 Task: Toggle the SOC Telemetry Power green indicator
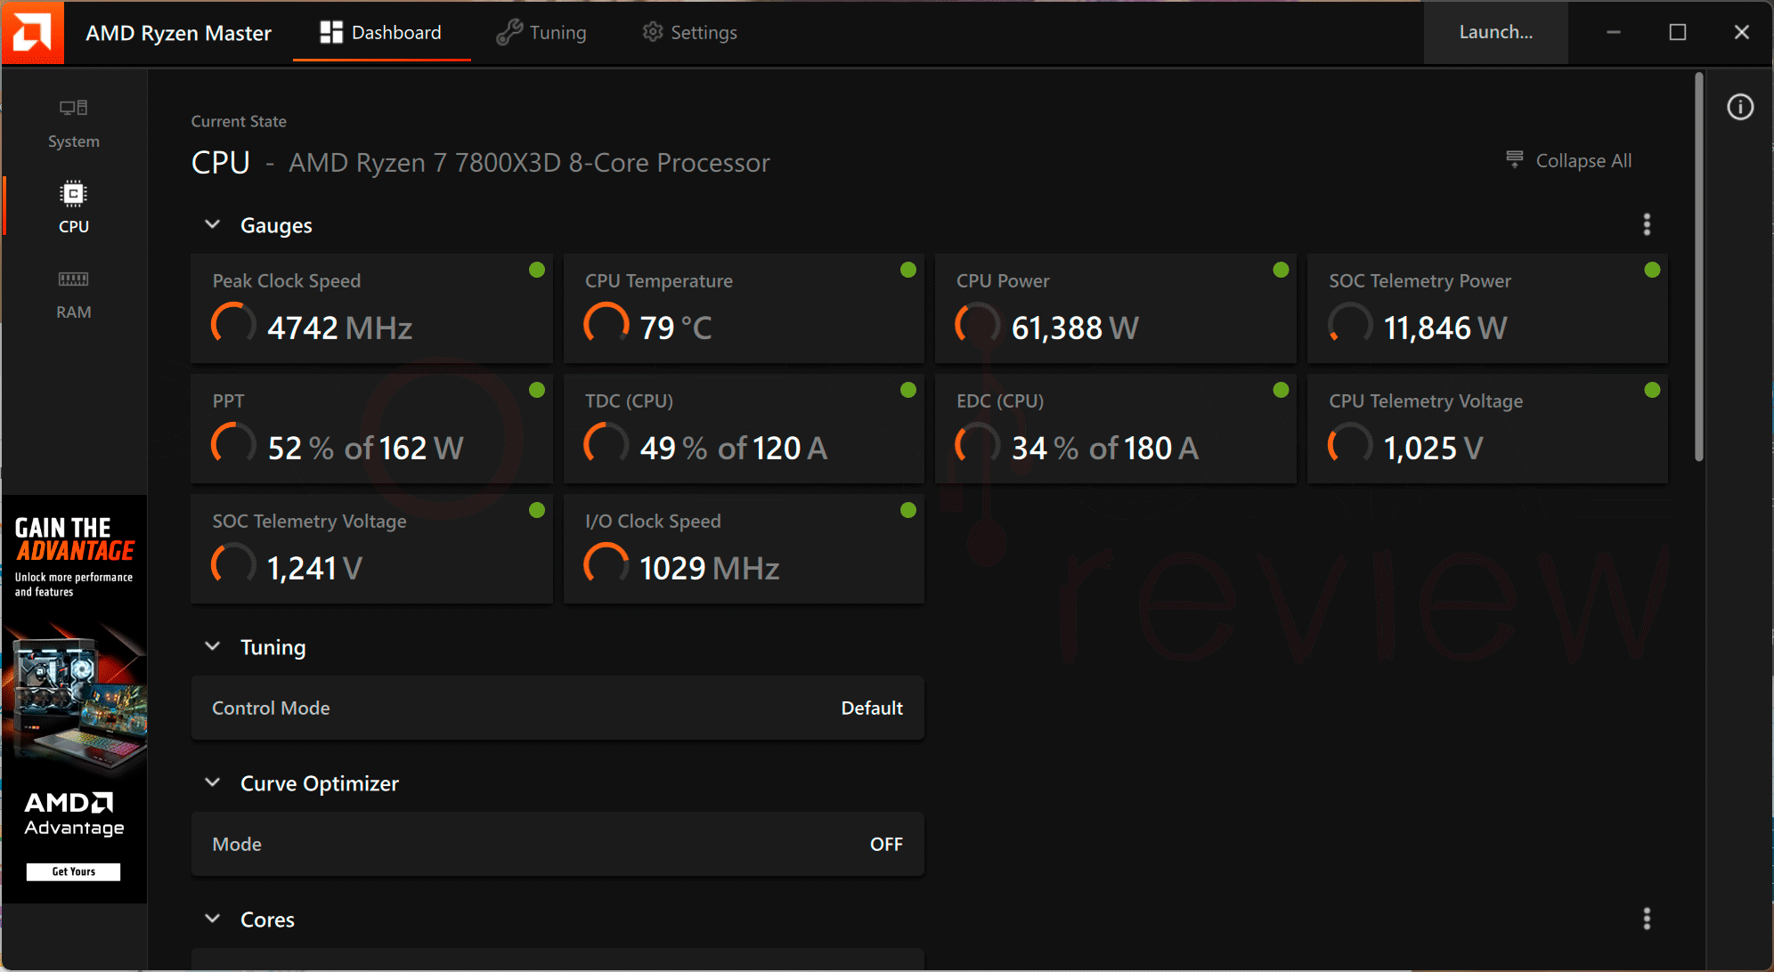point(1652,270)
